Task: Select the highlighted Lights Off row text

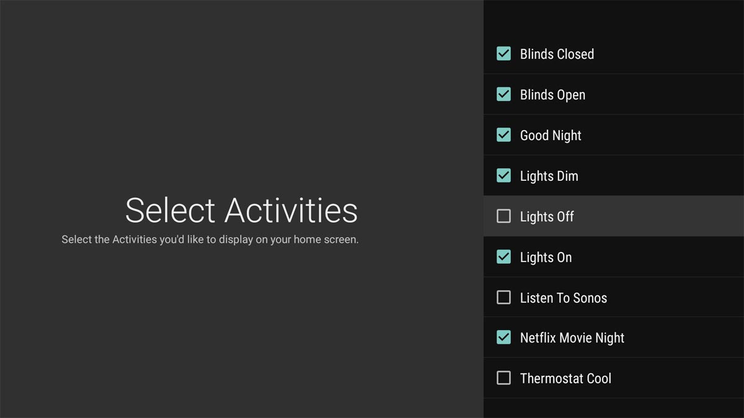Action: click(547, 217)
